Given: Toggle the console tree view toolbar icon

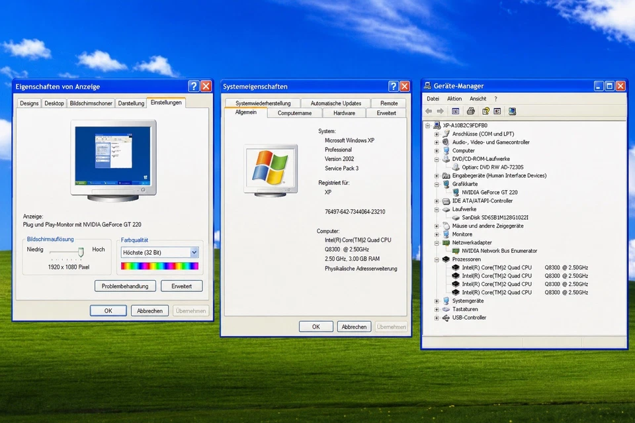Looking at the screenshot, I should tap(455, 111).
